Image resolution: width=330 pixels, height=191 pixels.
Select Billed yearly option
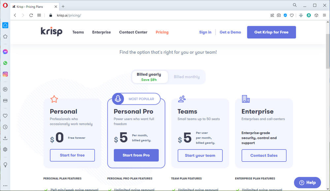point(150,77)
